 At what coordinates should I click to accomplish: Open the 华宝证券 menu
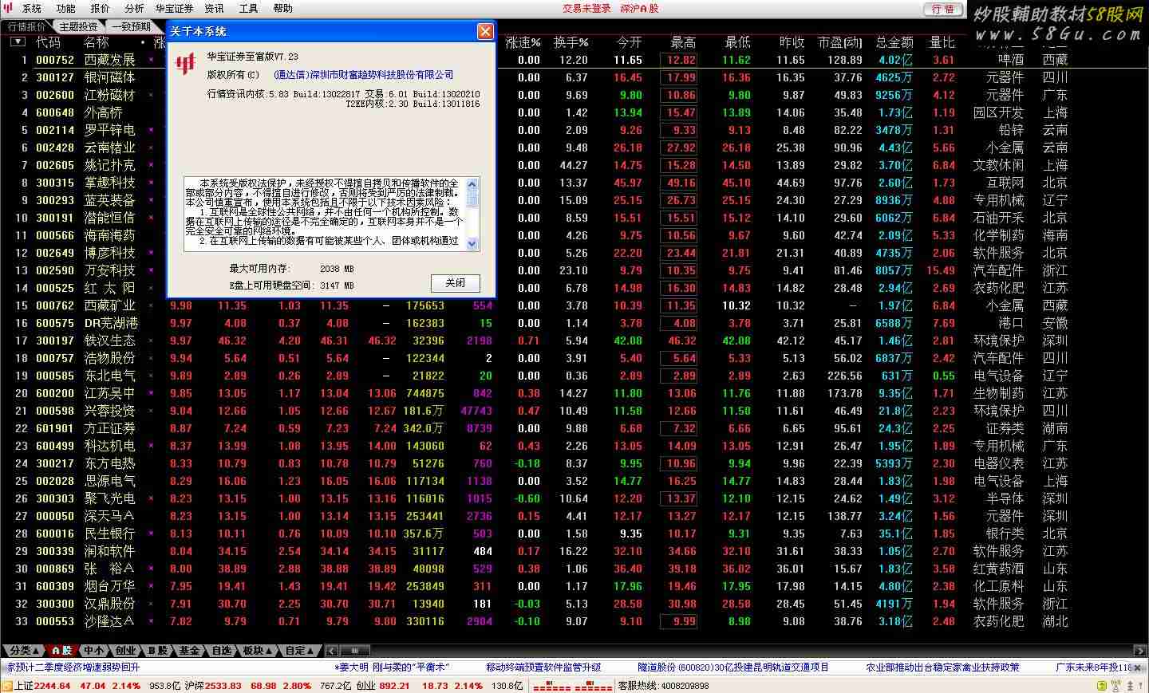175,8
